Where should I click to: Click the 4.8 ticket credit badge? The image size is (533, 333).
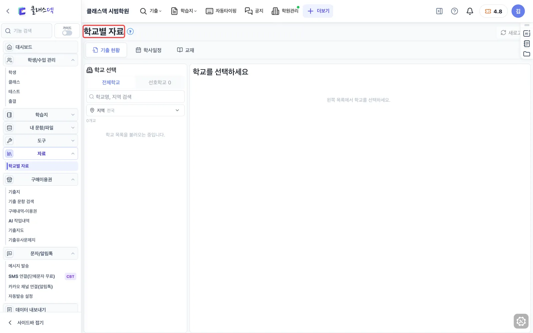pos(493,11)
